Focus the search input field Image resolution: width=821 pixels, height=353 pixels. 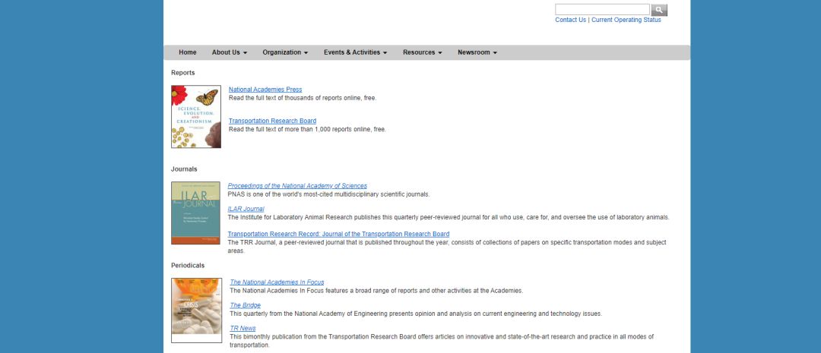pos(602,10)
